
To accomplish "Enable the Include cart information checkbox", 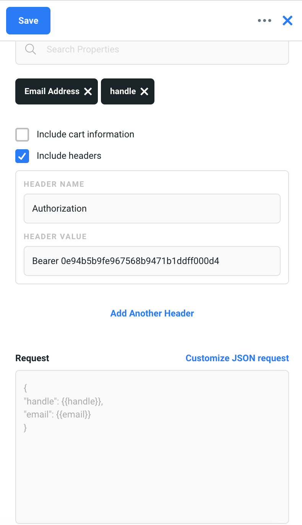I will (x=22, y=135).
